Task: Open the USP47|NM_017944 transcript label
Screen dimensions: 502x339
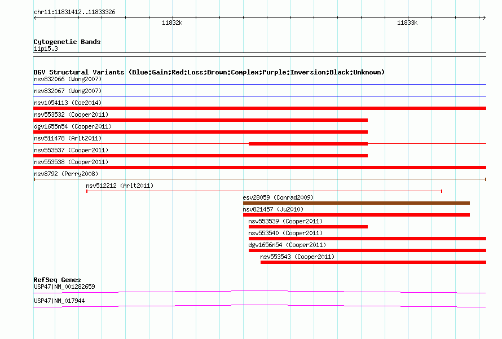Action: [59, 301]
